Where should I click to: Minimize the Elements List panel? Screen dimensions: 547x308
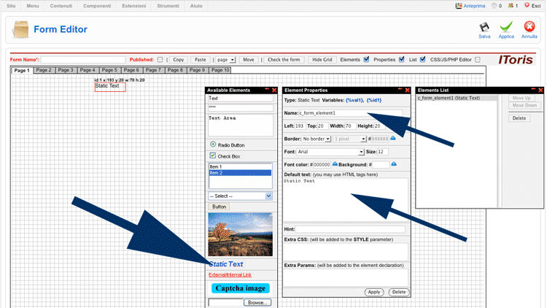(x=533, y=89)
